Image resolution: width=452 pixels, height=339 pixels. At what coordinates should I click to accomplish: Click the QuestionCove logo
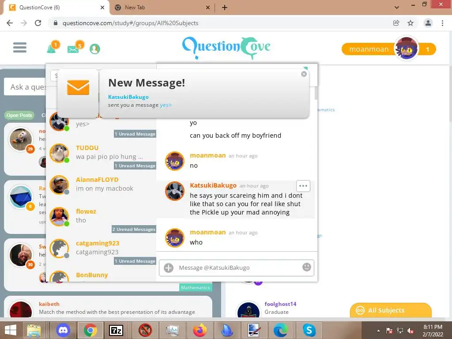pos(226,48)
